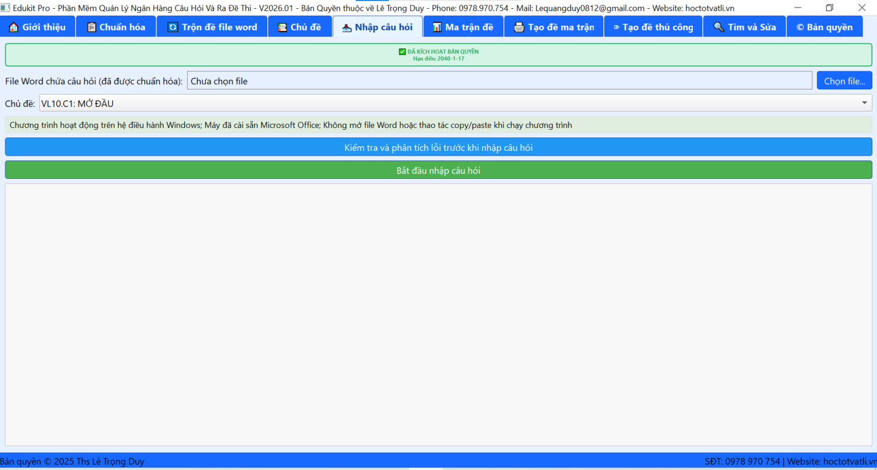This screenshot has height=470, width=877.
Task: Click Kiểm tra và phân tích lỗi button
Action: tap(438, 147)
